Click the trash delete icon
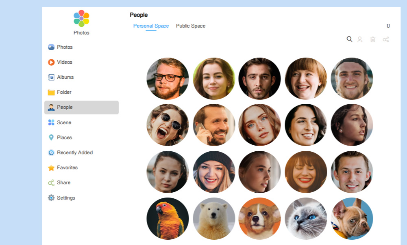This screenshot has width=407, height=245. click(373, 39)
